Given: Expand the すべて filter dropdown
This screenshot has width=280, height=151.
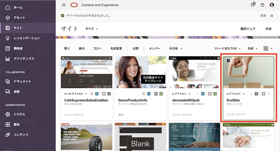Looking at the screenshot, I should [92, 29].
